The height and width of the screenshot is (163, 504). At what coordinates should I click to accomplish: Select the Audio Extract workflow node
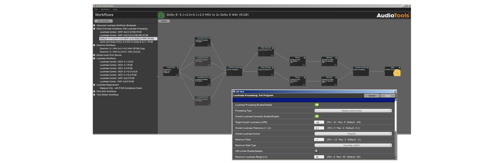click(x=171, y=71)
